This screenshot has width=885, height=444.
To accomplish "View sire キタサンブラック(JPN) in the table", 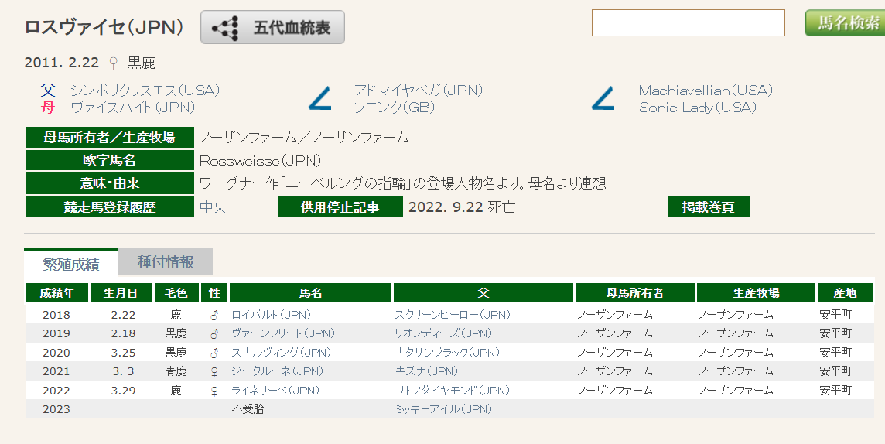I will pyautogui.click(x=446, y=352).
